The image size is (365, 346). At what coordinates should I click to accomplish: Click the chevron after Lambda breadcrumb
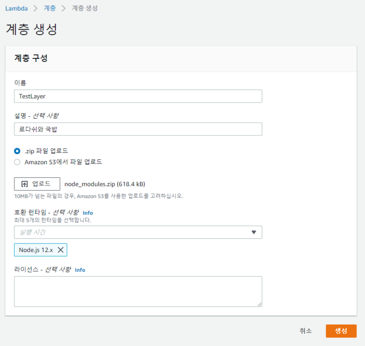[x=35, y=8]
